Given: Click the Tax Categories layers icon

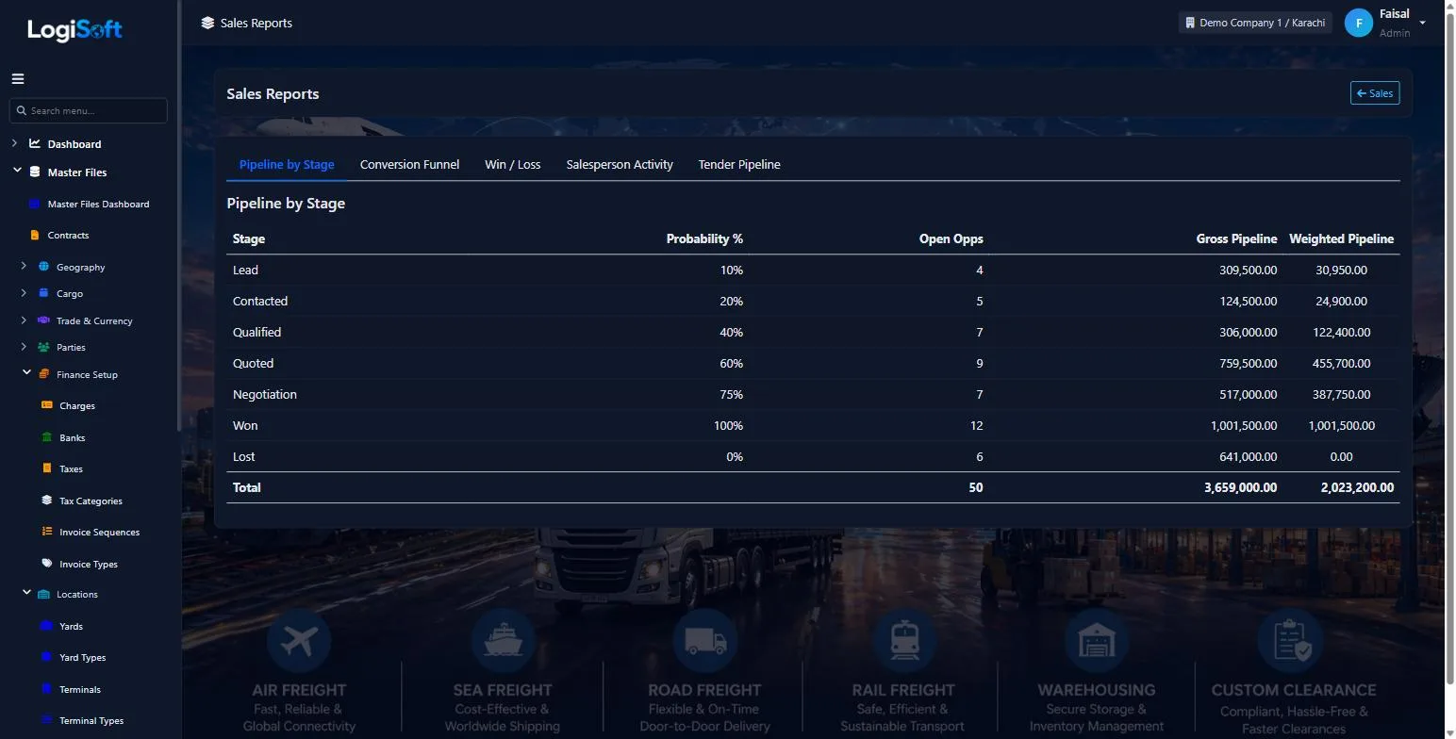Looking at the screenshot, I should point(47,501).
